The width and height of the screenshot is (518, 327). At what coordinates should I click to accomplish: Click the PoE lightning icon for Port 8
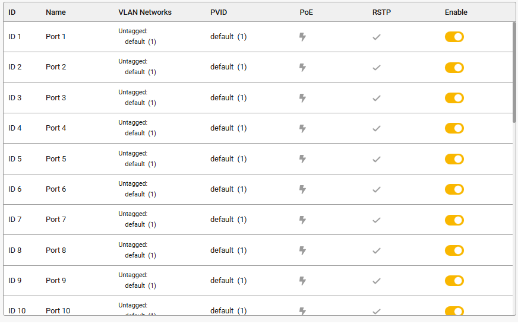[x=302, y=250]
